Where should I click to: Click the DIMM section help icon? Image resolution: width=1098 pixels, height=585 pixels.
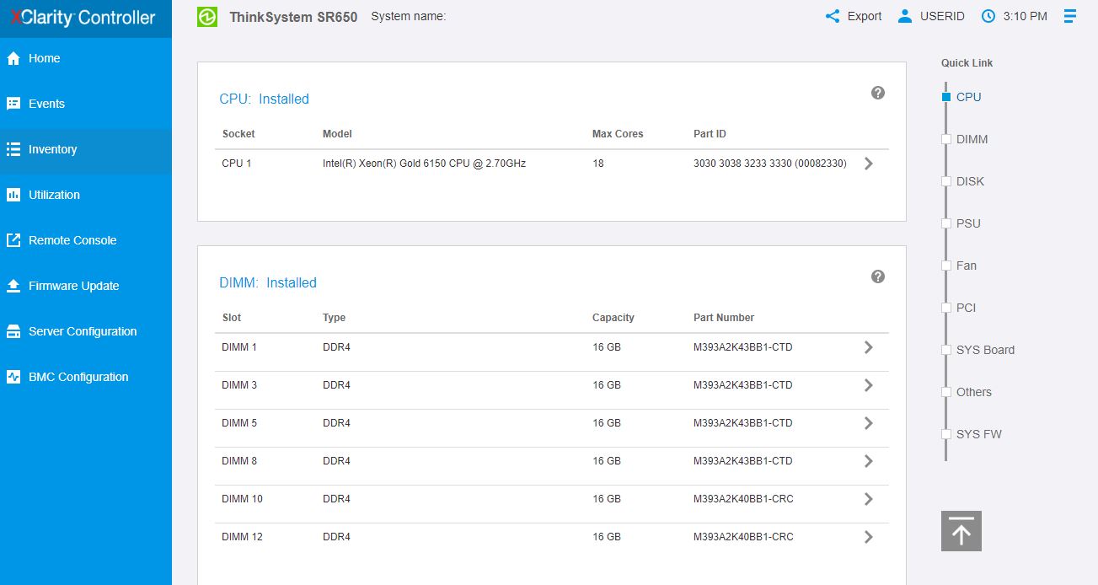877,276
